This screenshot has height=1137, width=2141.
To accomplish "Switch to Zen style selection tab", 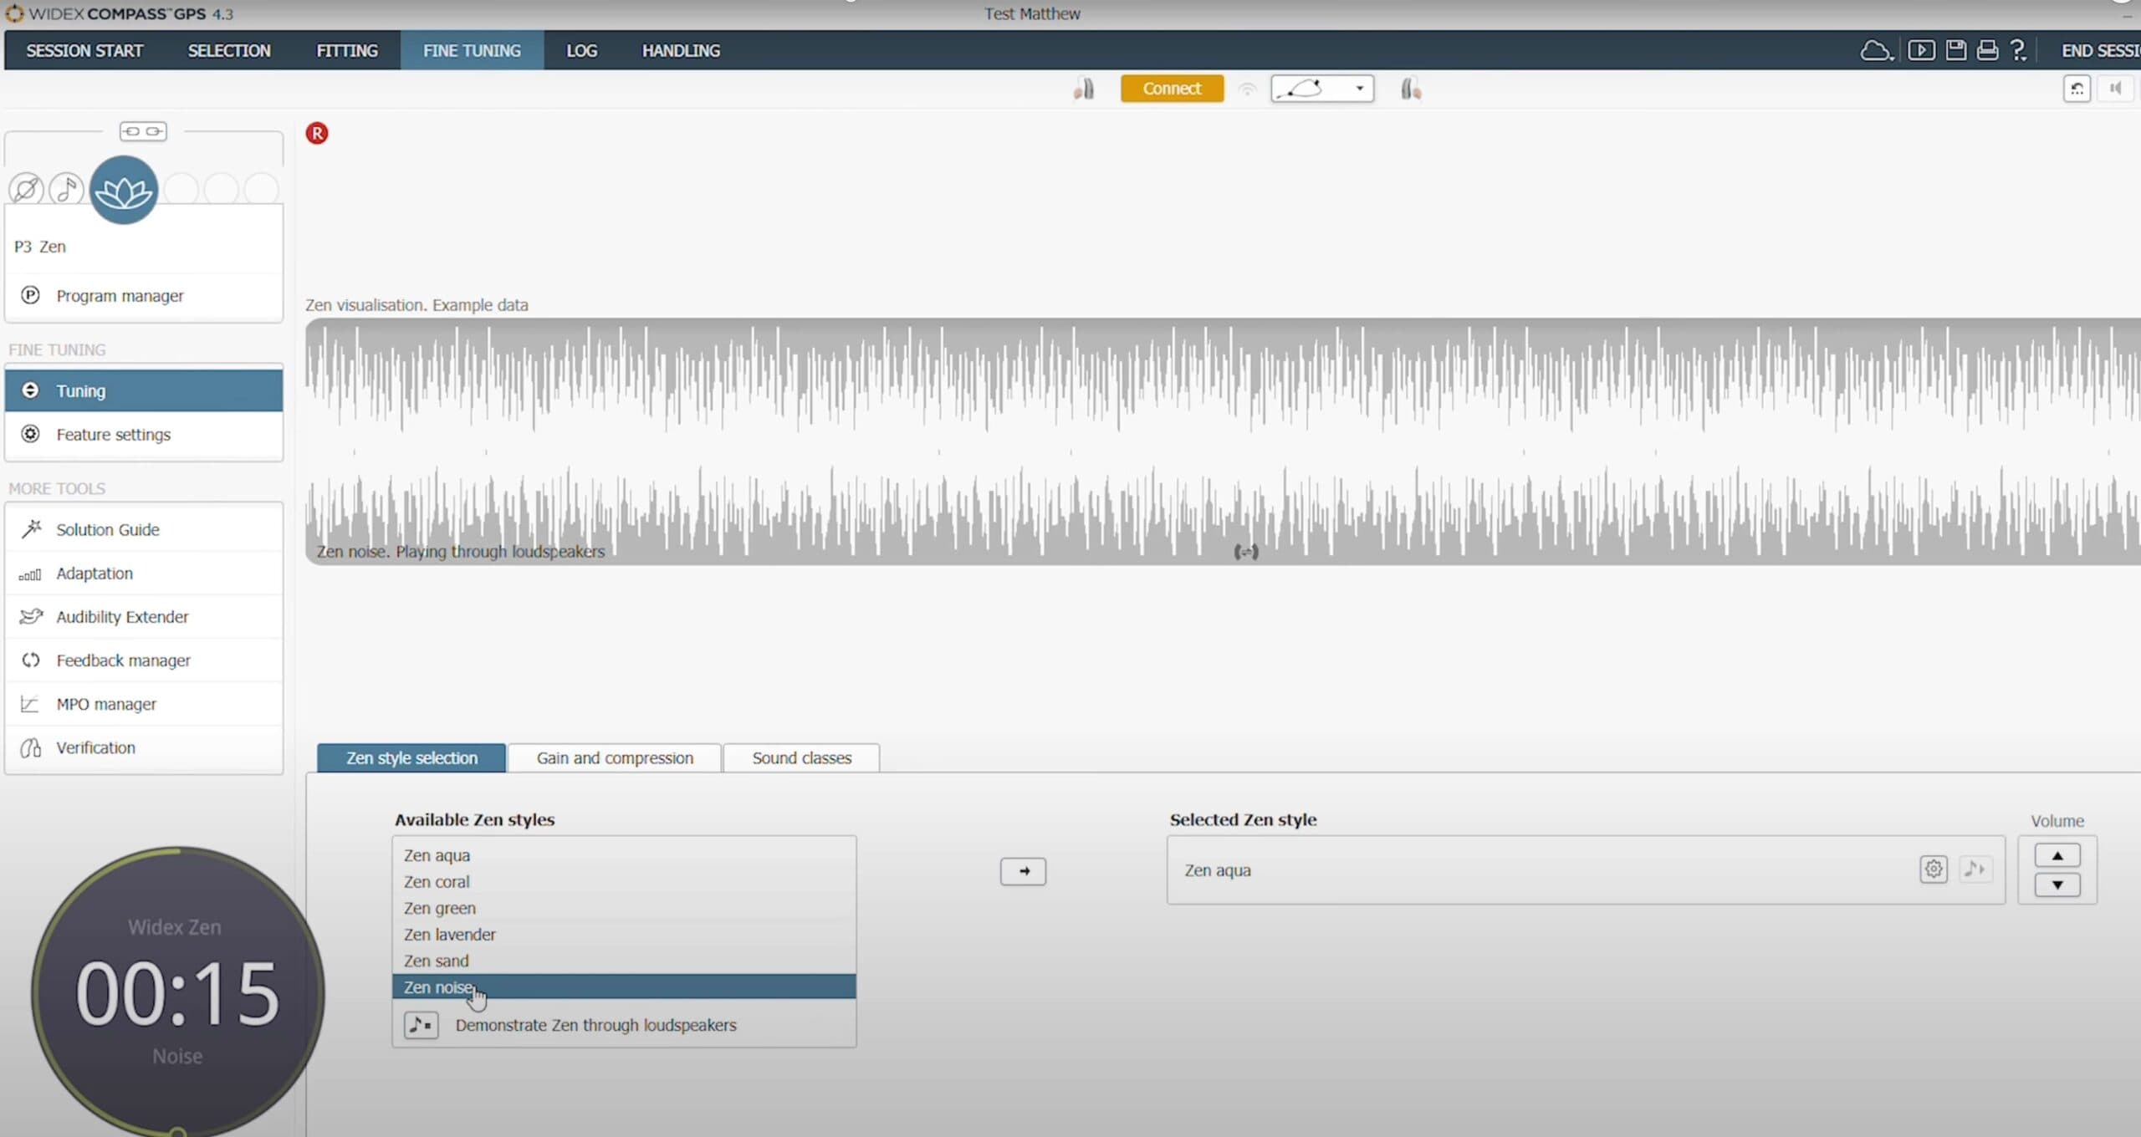I will tap(411, 758).
